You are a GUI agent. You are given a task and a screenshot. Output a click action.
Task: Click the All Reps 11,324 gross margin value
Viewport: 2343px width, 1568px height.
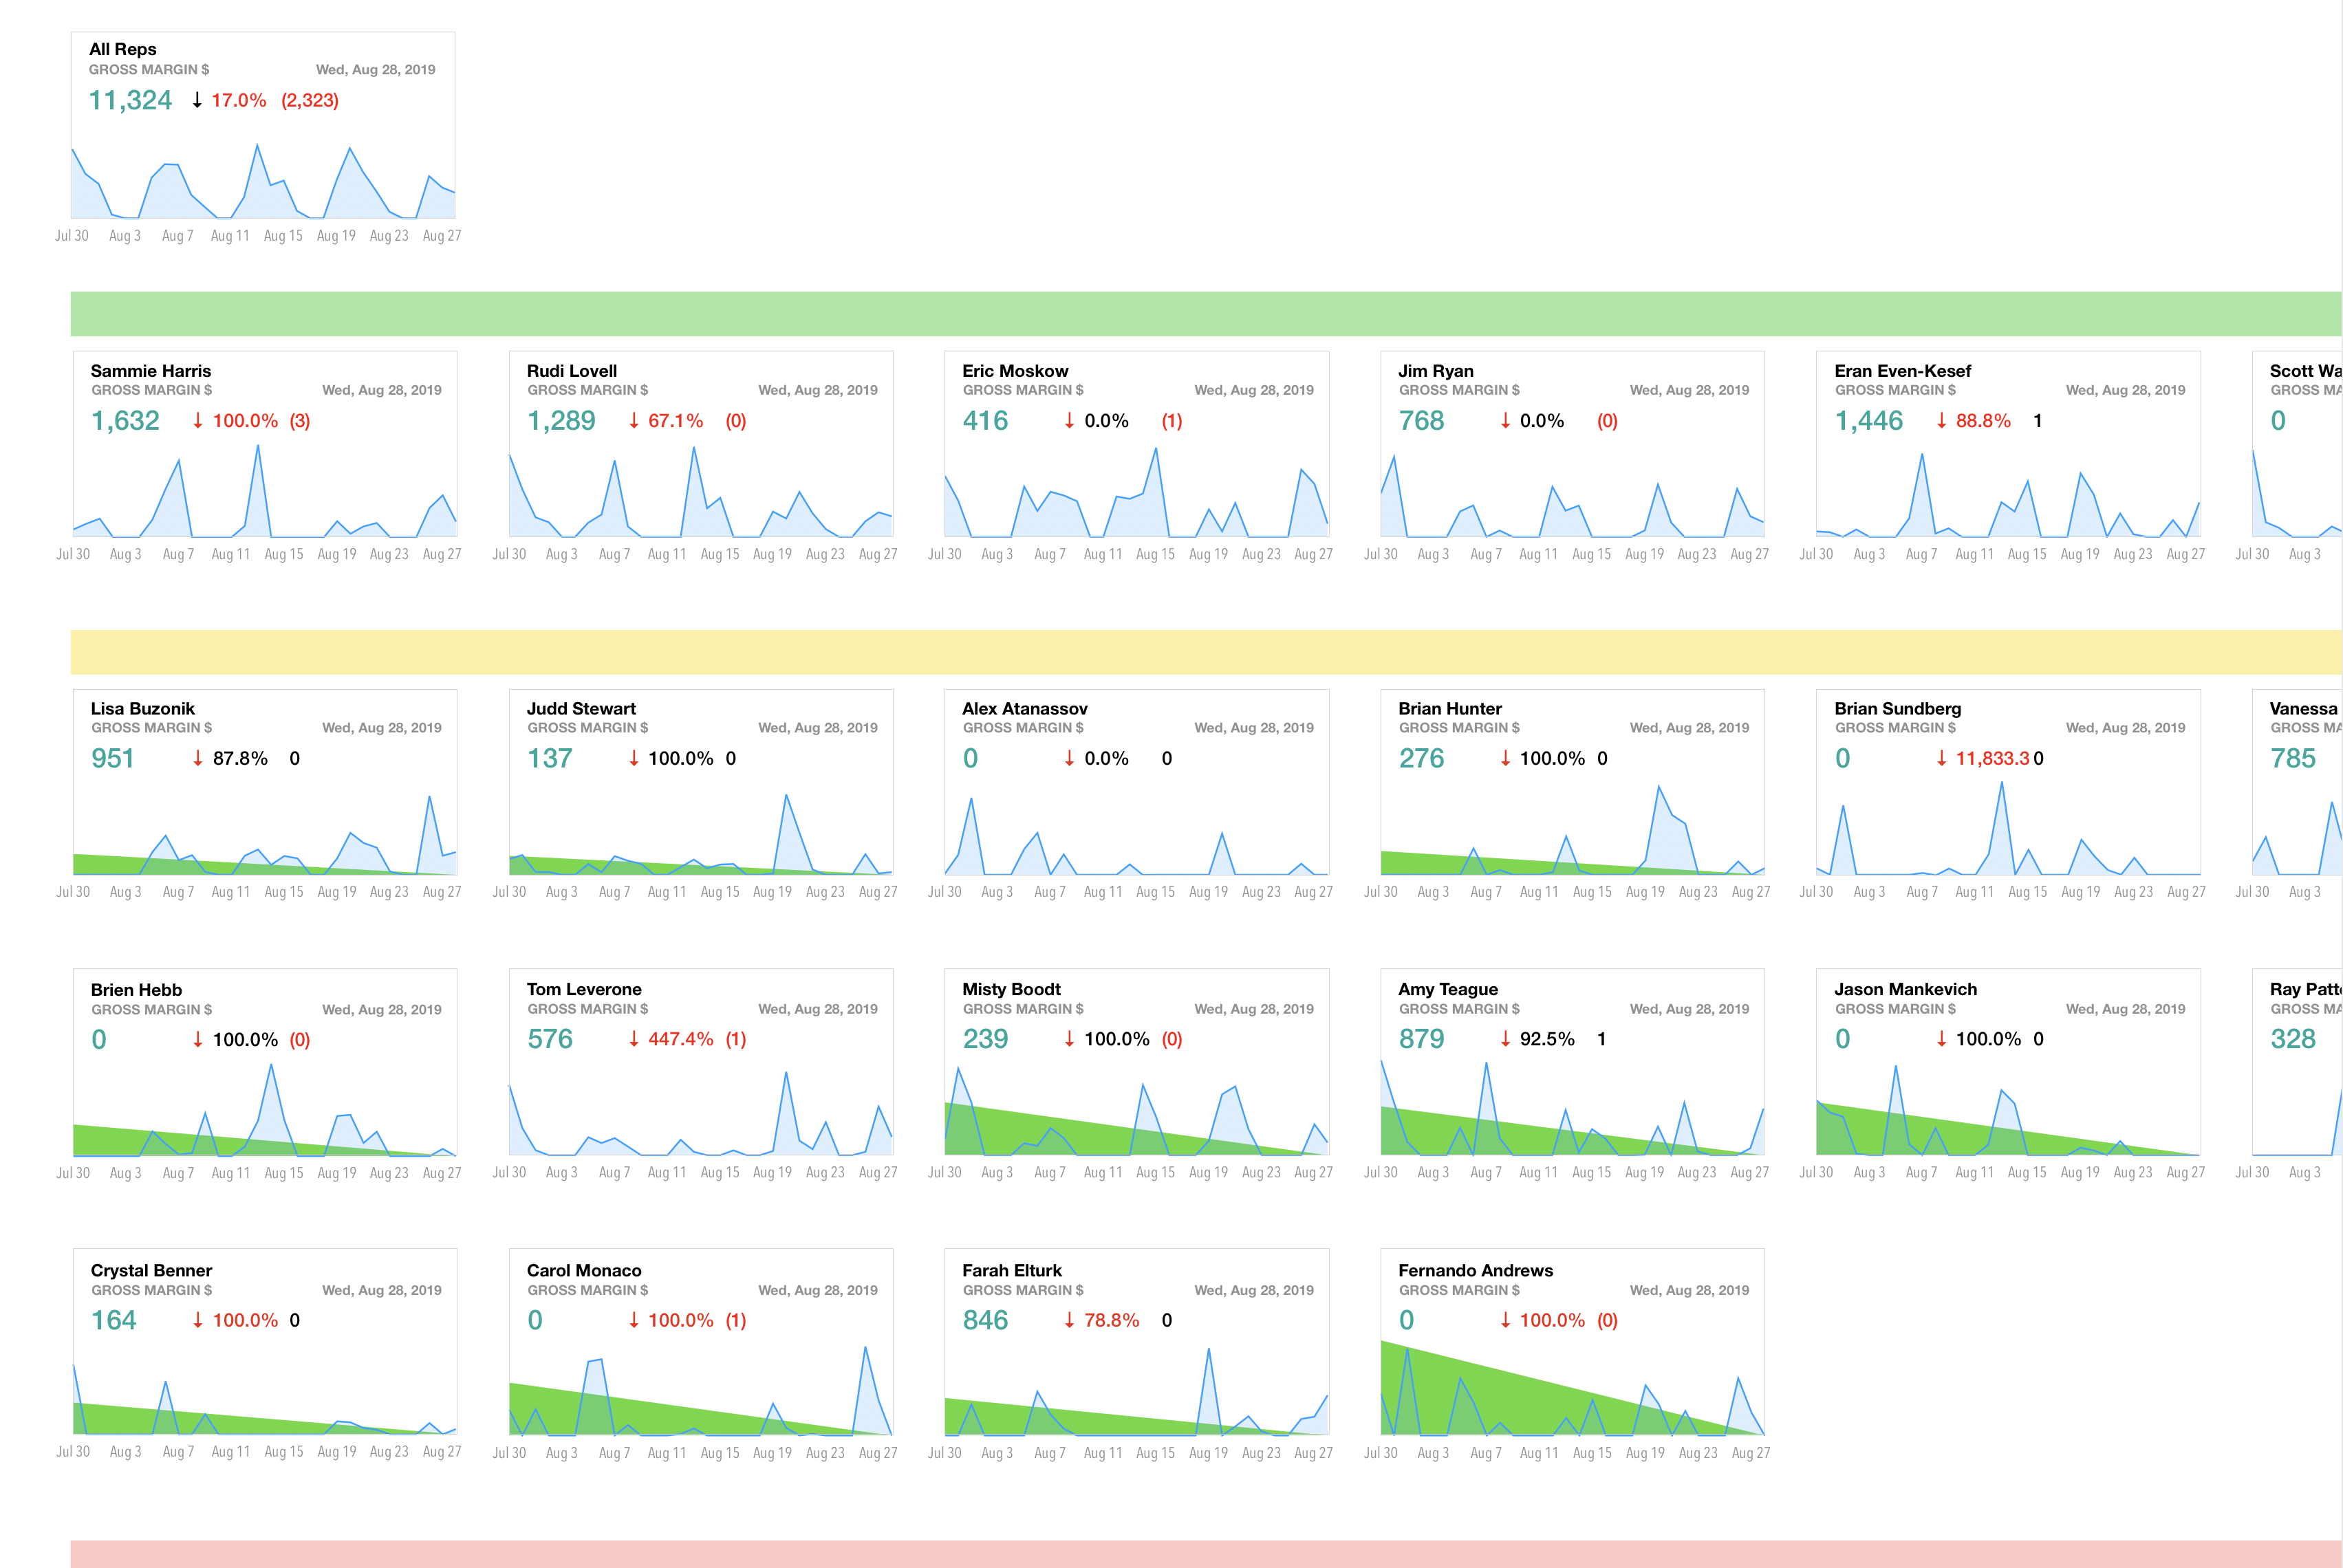point(130,100)
